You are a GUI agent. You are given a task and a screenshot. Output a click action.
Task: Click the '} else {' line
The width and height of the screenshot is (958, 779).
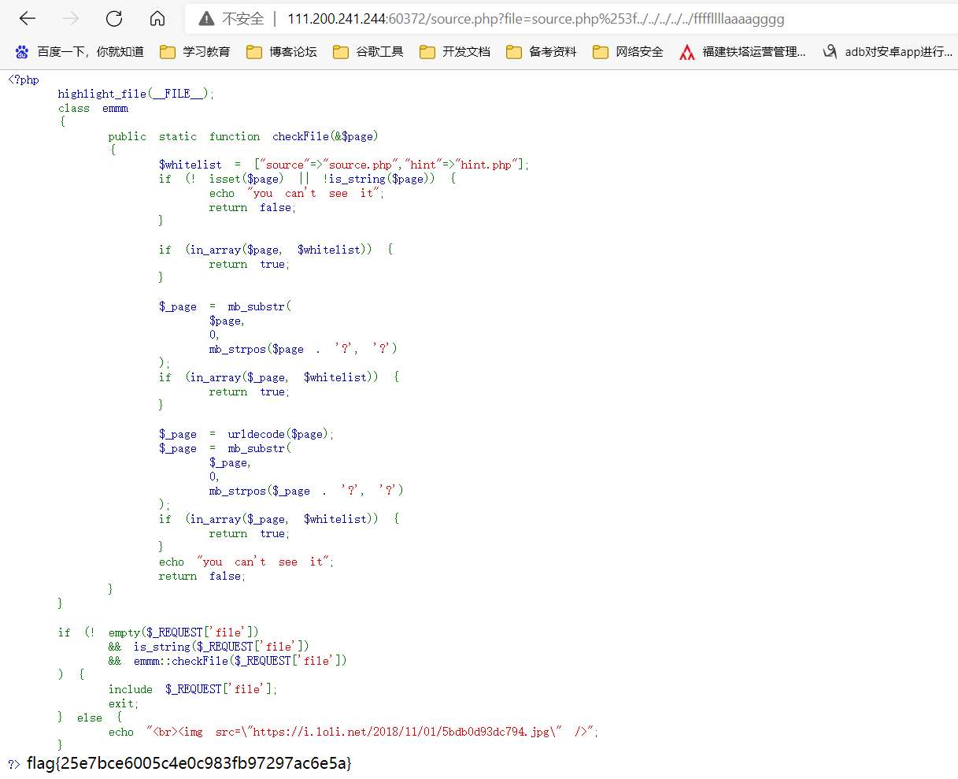[90, 718]
